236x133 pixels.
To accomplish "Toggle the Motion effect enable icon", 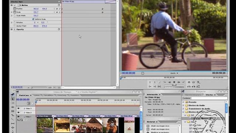I will 11,5.
